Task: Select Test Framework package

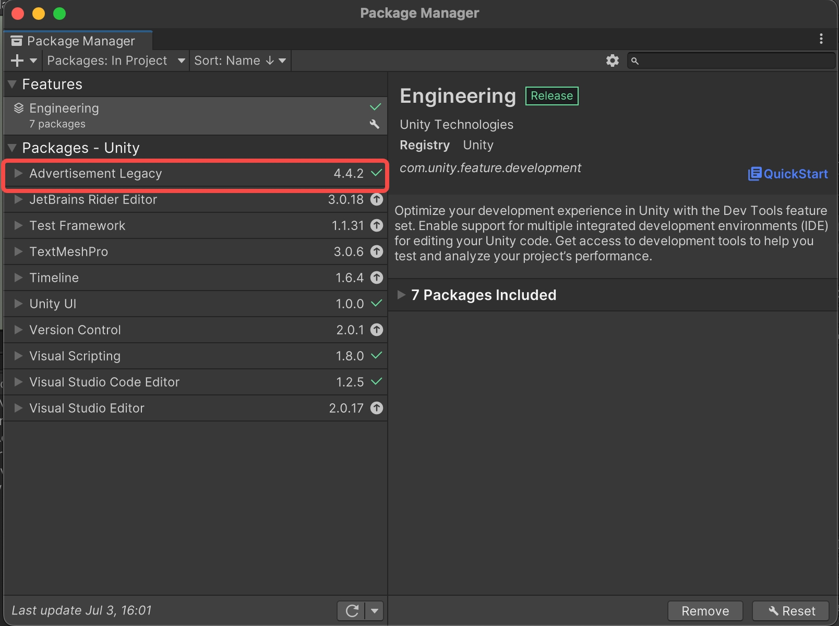Action: tap(196, 225)
